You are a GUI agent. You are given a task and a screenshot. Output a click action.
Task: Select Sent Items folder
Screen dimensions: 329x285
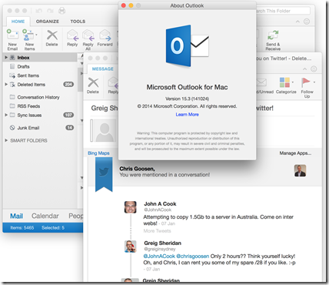[x=41, y=75]
